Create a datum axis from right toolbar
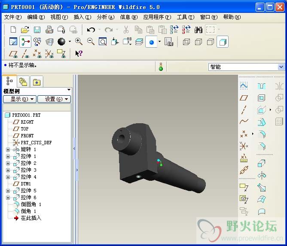Image resolution: width=287 pixels, height=246 pixels. coord(244,110)
